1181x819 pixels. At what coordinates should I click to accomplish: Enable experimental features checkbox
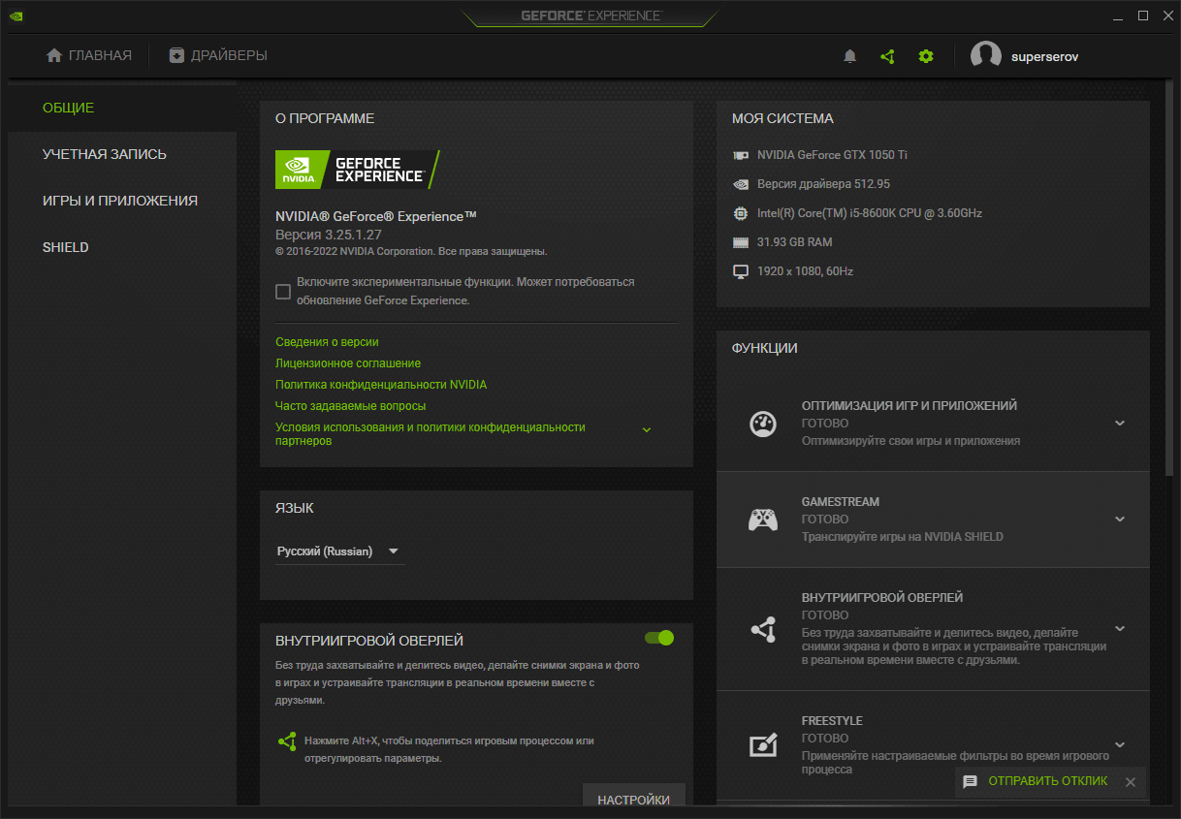click(283, 292)
